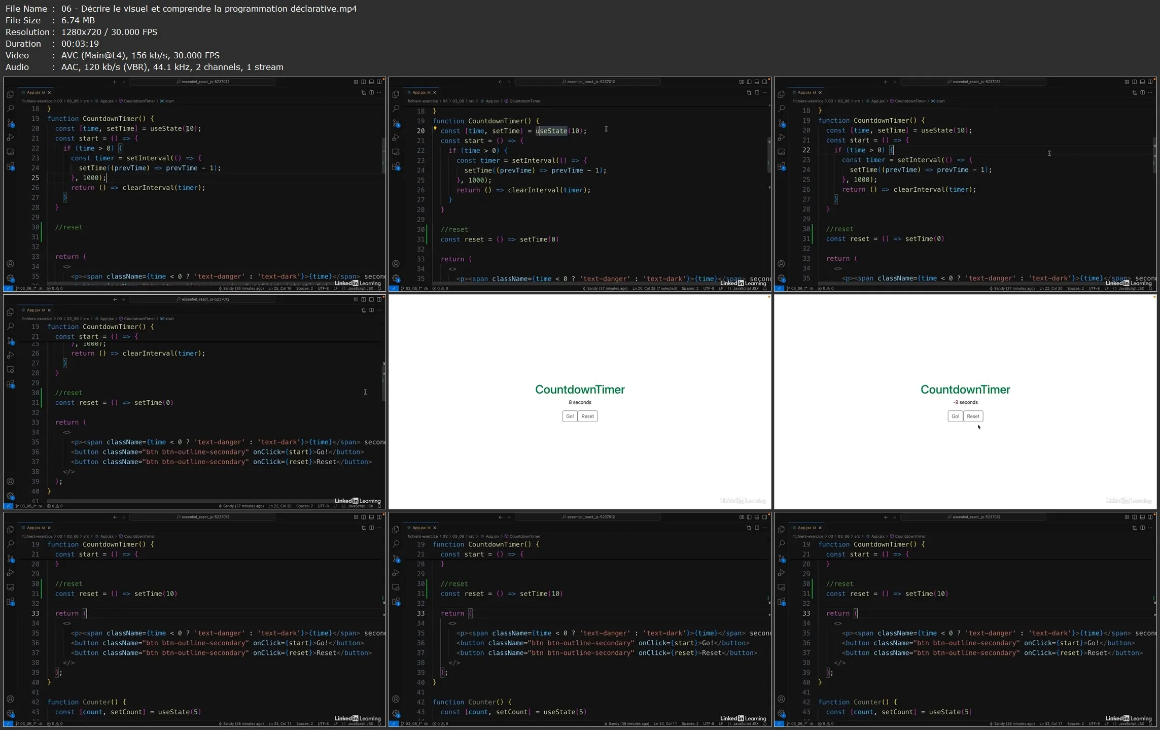Viewport: 1160px width, 730px height.
Task: Open Accounts icon in the '36 minutes ago' frame
Action: (x=10, y=264)
